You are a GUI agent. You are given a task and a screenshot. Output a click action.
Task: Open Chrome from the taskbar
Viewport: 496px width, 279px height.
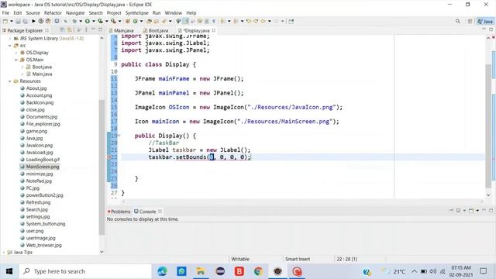(258, 271)
